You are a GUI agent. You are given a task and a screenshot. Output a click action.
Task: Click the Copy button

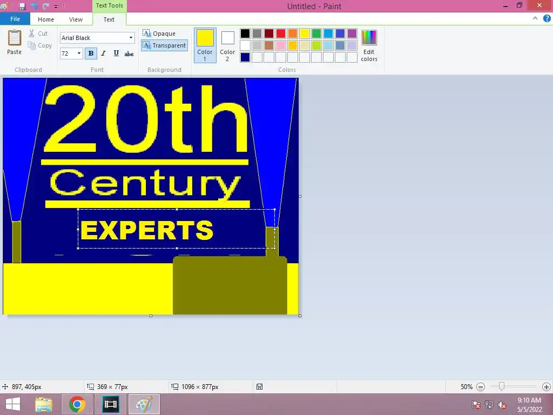point(40,45)
